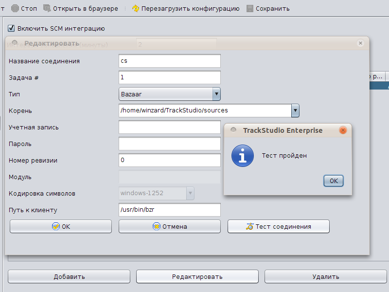Image resolution: width=389 pixels, height=292 pixels.
Task: Click the Stop toolbar icon
Action: [x=15, y=8]
